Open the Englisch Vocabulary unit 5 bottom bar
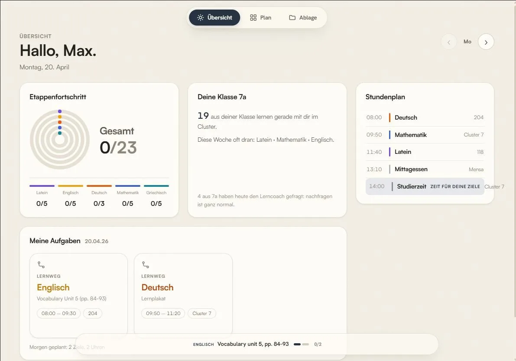The height and width of the screenshot is (361, 516). (x=257, y=344)
